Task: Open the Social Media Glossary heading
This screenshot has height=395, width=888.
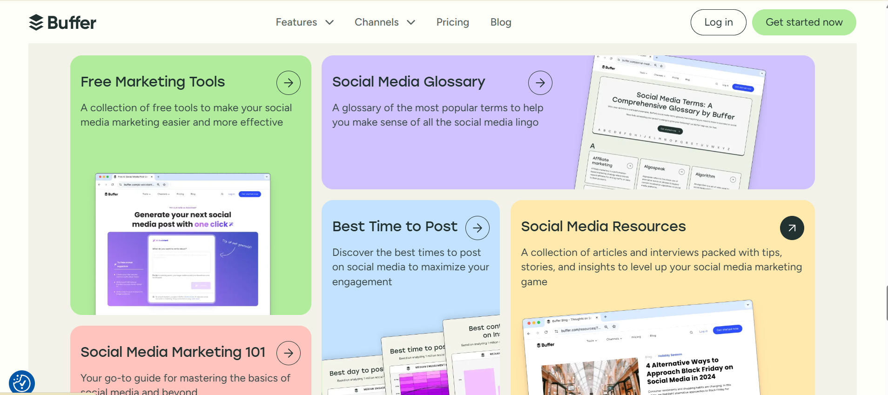Action: coord(409,82)
